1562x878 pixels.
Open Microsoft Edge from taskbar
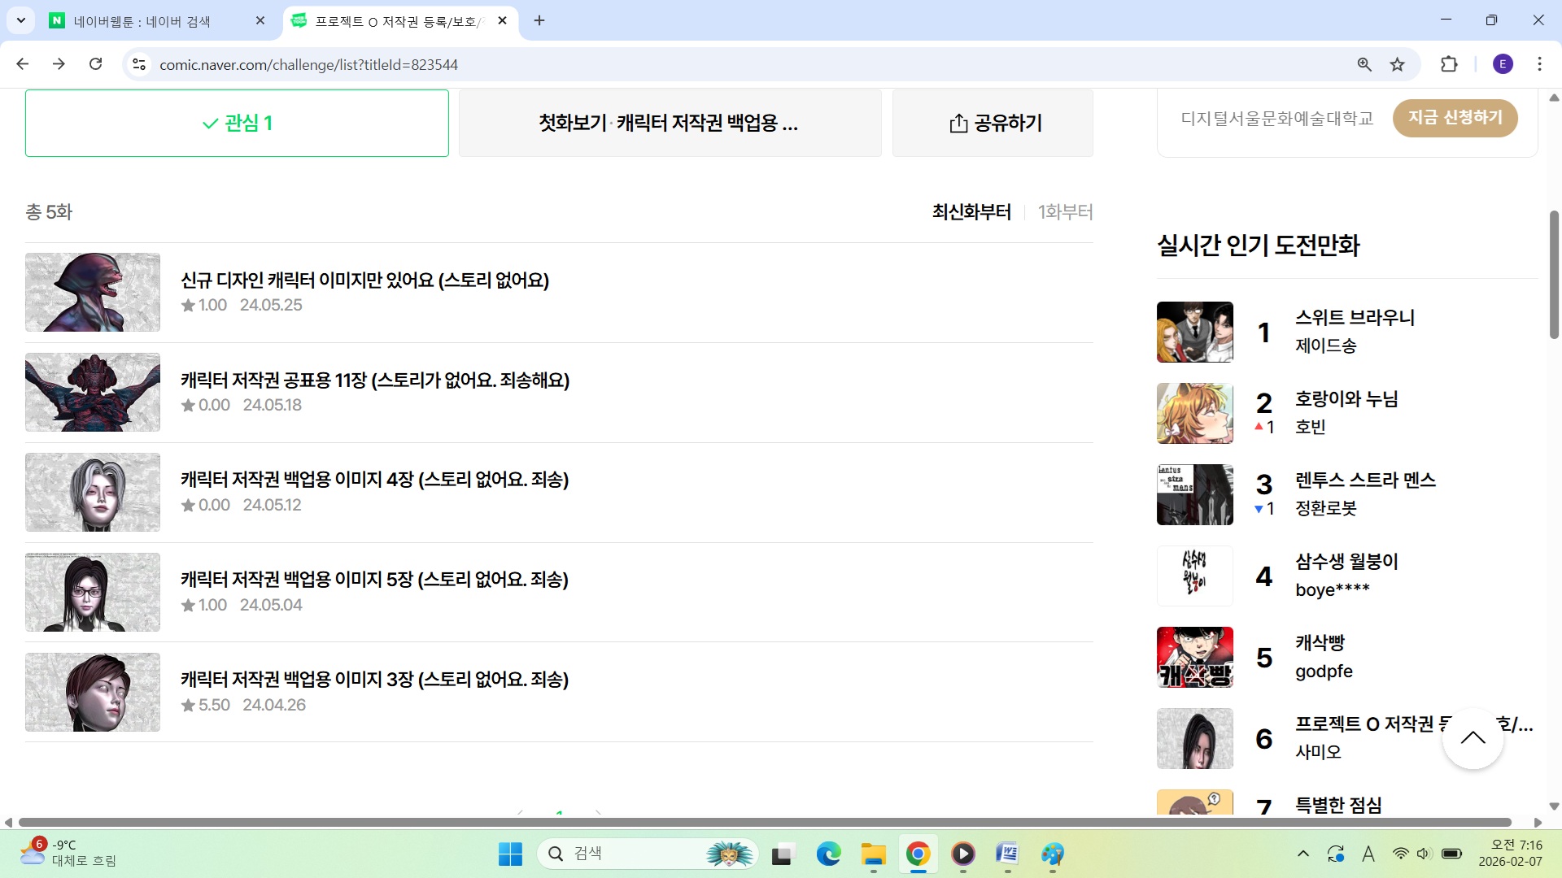tap(828, 854)
